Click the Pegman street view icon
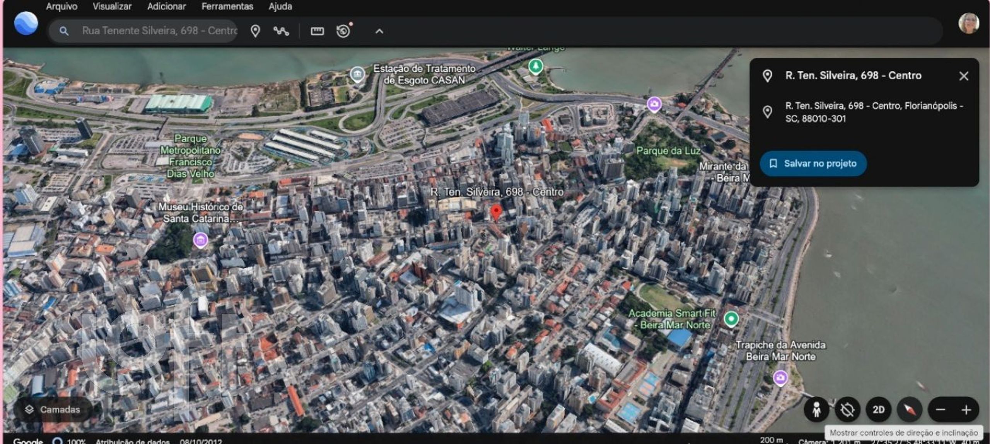 pyautogui.click(x=816, y=410)
